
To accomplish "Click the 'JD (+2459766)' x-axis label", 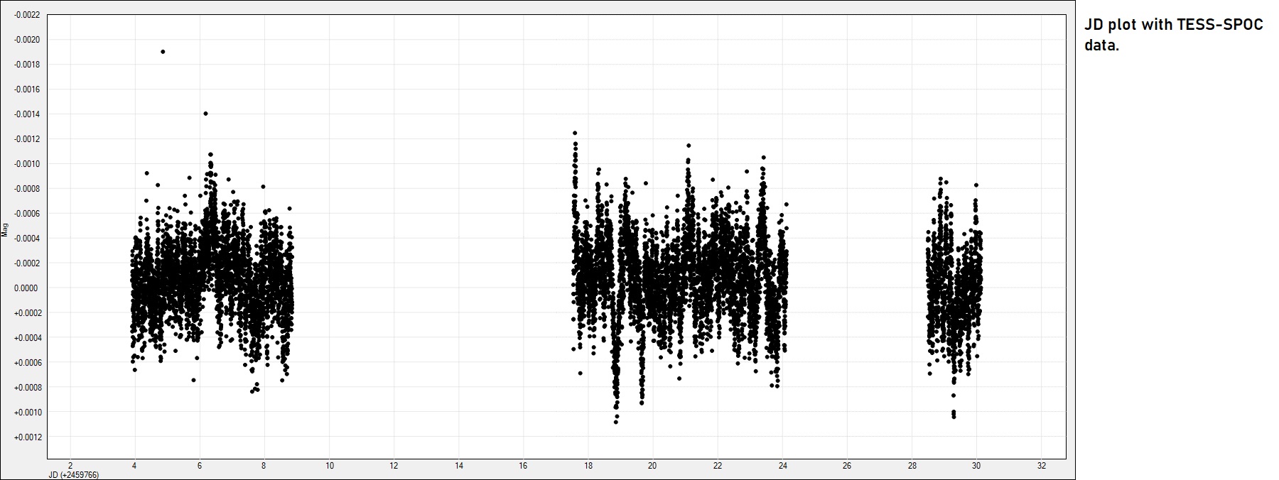I will [73, 475].
